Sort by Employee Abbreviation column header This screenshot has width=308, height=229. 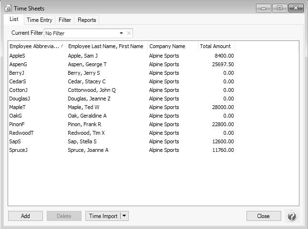(x=36, y=46)
